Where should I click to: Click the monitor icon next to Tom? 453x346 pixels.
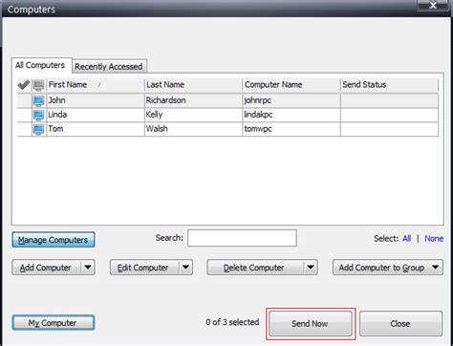pyautogui.click(x=38, y=129)
